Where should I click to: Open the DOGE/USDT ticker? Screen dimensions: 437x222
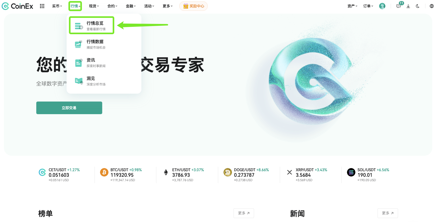click(246, 175)
